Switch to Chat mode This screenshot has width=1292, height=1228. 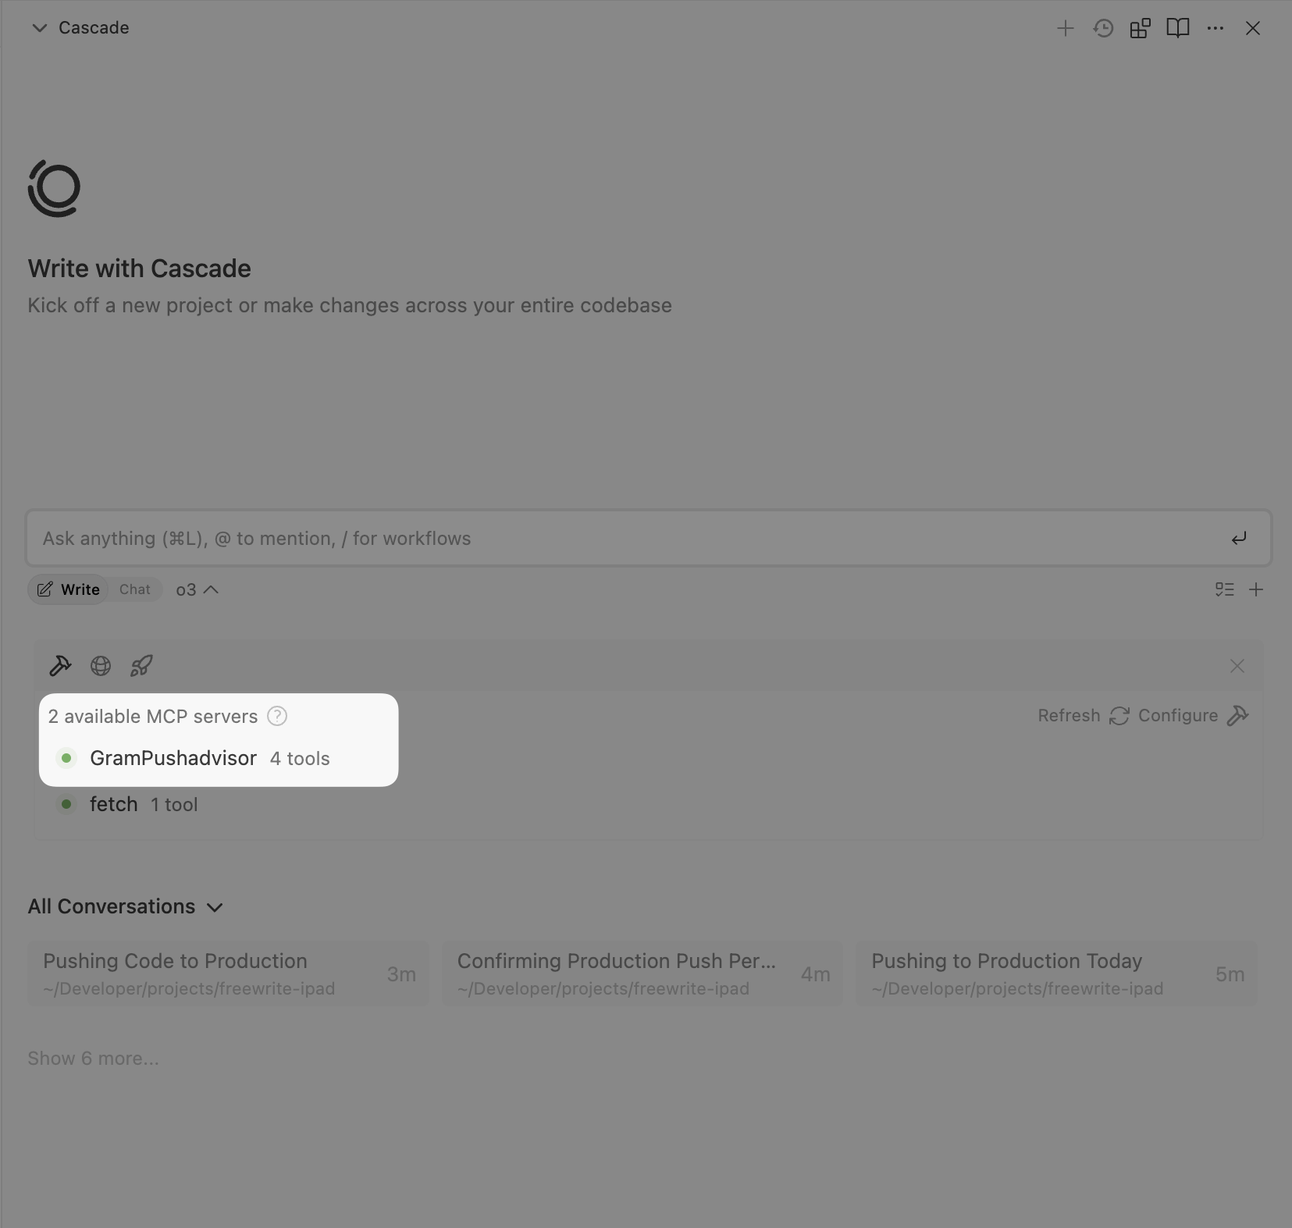134,589
